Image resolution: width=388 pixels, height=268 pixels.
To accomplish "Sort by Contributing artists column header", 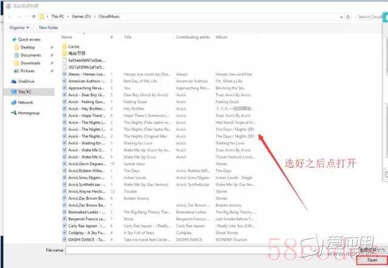I will pyautogui.click(x=193, y=37).
